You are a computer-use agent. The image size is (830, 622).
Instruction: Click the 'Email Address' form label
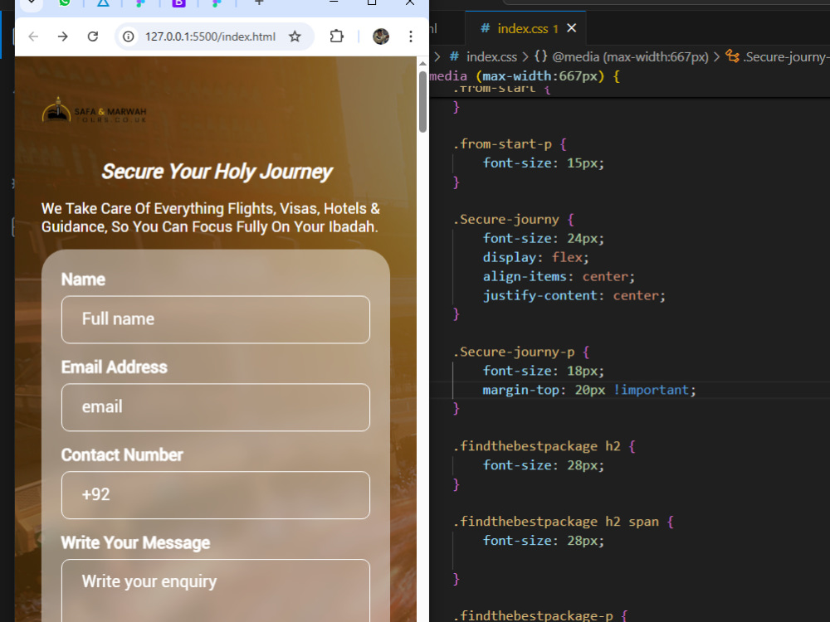coord(115,367)
